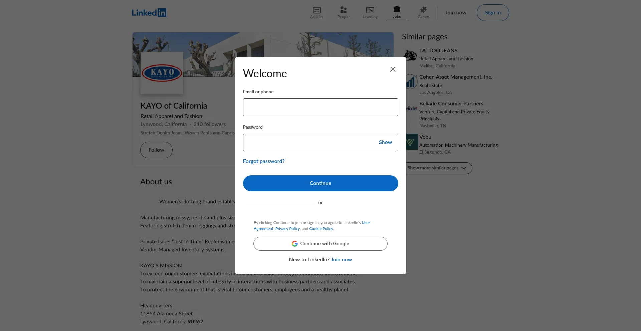Open the Articles nav icon
The image size is (641, 331).
316,13
